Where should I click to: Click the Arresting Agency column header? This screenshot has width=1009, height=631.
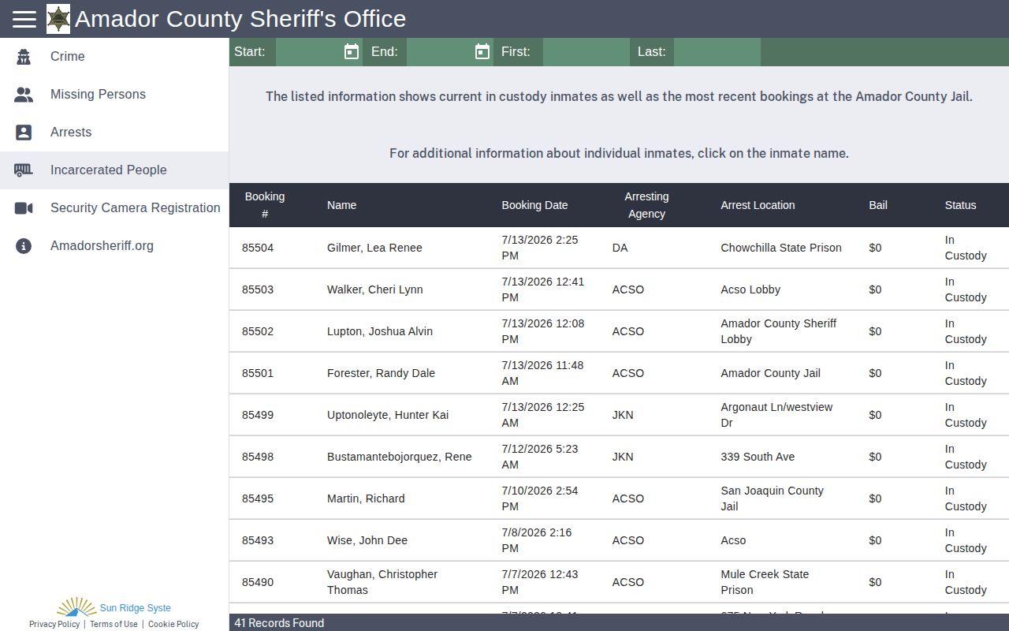pyautogui.click(x=646, y=205)
